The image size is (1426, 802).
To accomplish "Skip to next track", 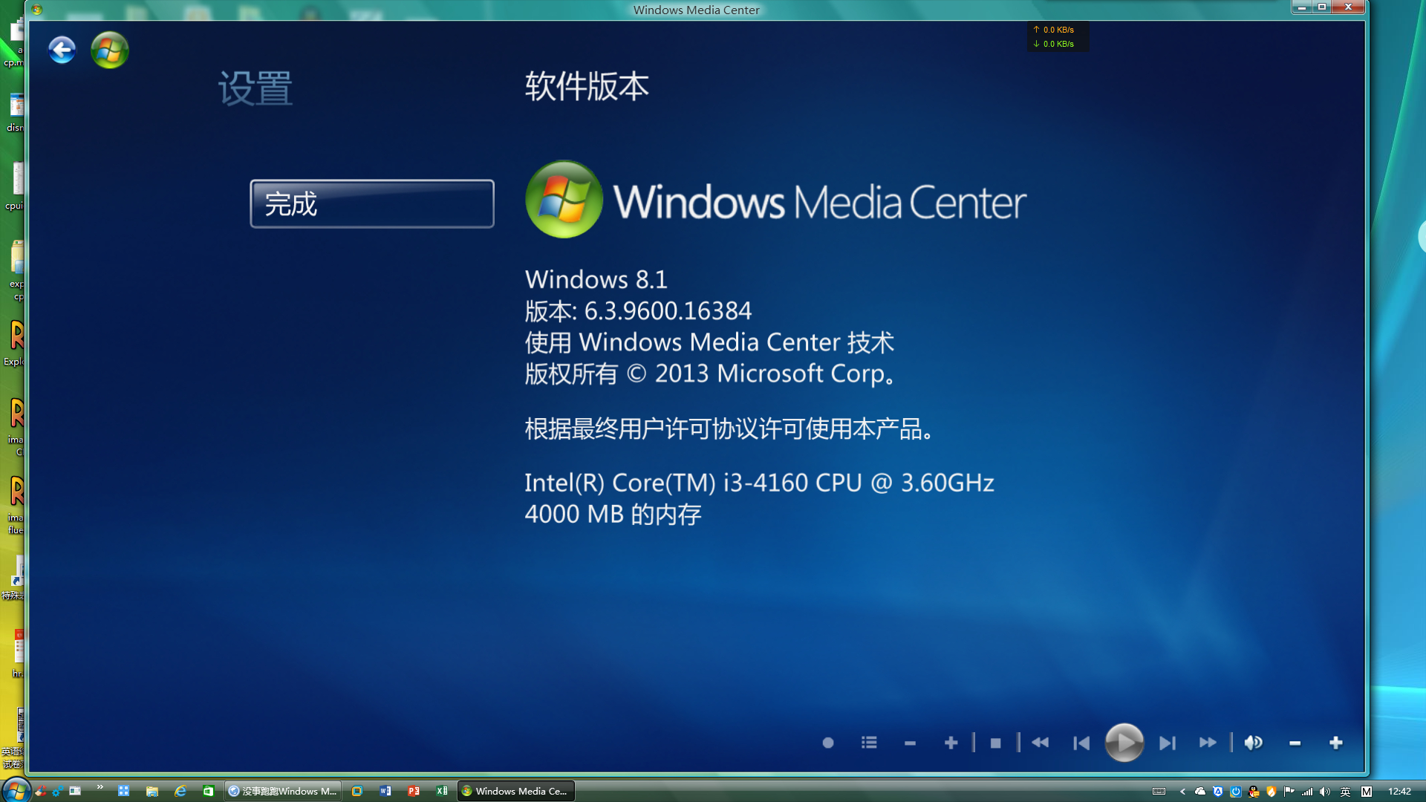I will pos(1168,743).
